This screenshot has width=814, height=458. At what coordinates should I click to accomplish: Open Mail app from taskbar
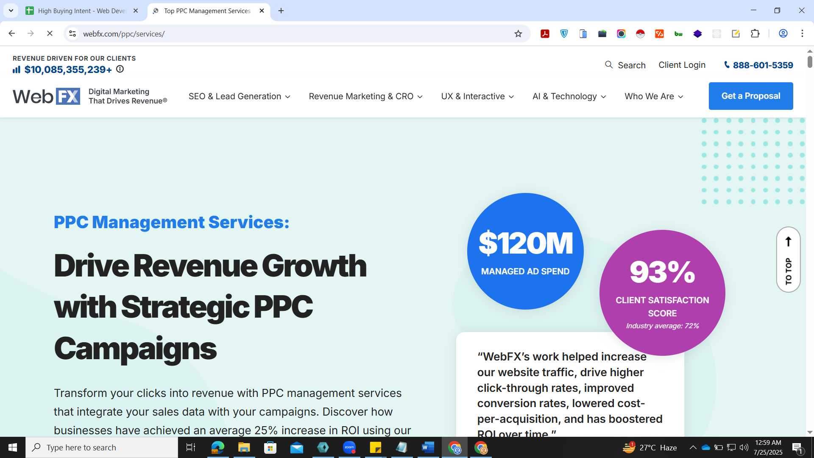coord(297,447)
